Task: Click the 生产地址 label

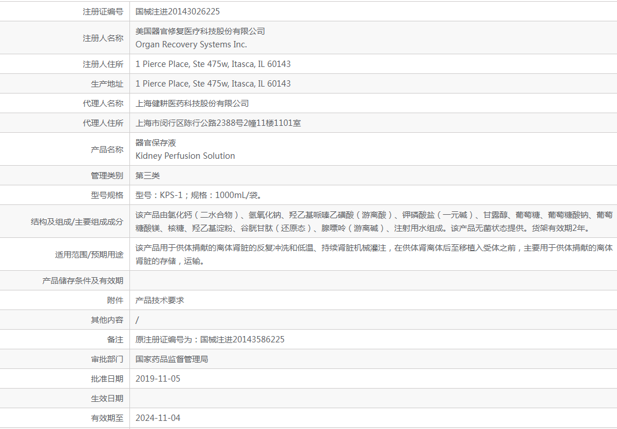Action: tap(107, 84)
